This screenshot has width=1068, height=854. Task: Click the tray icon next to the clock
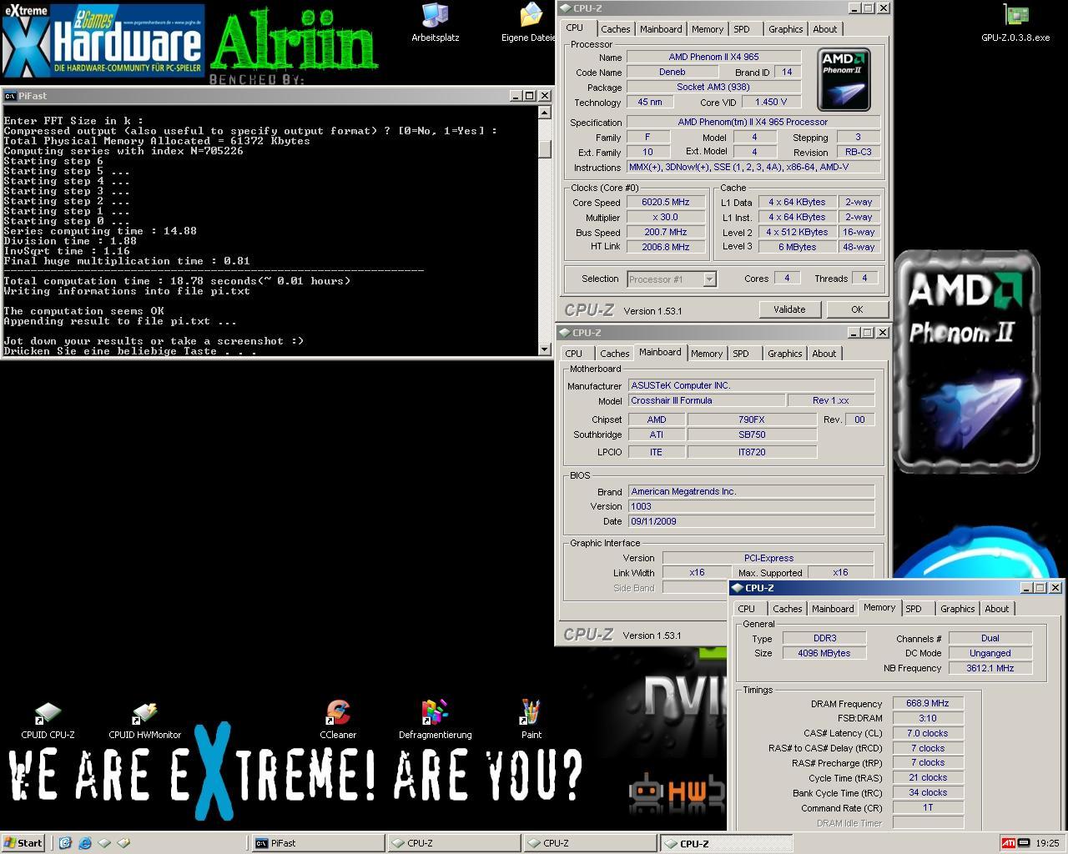(1024, 843)
